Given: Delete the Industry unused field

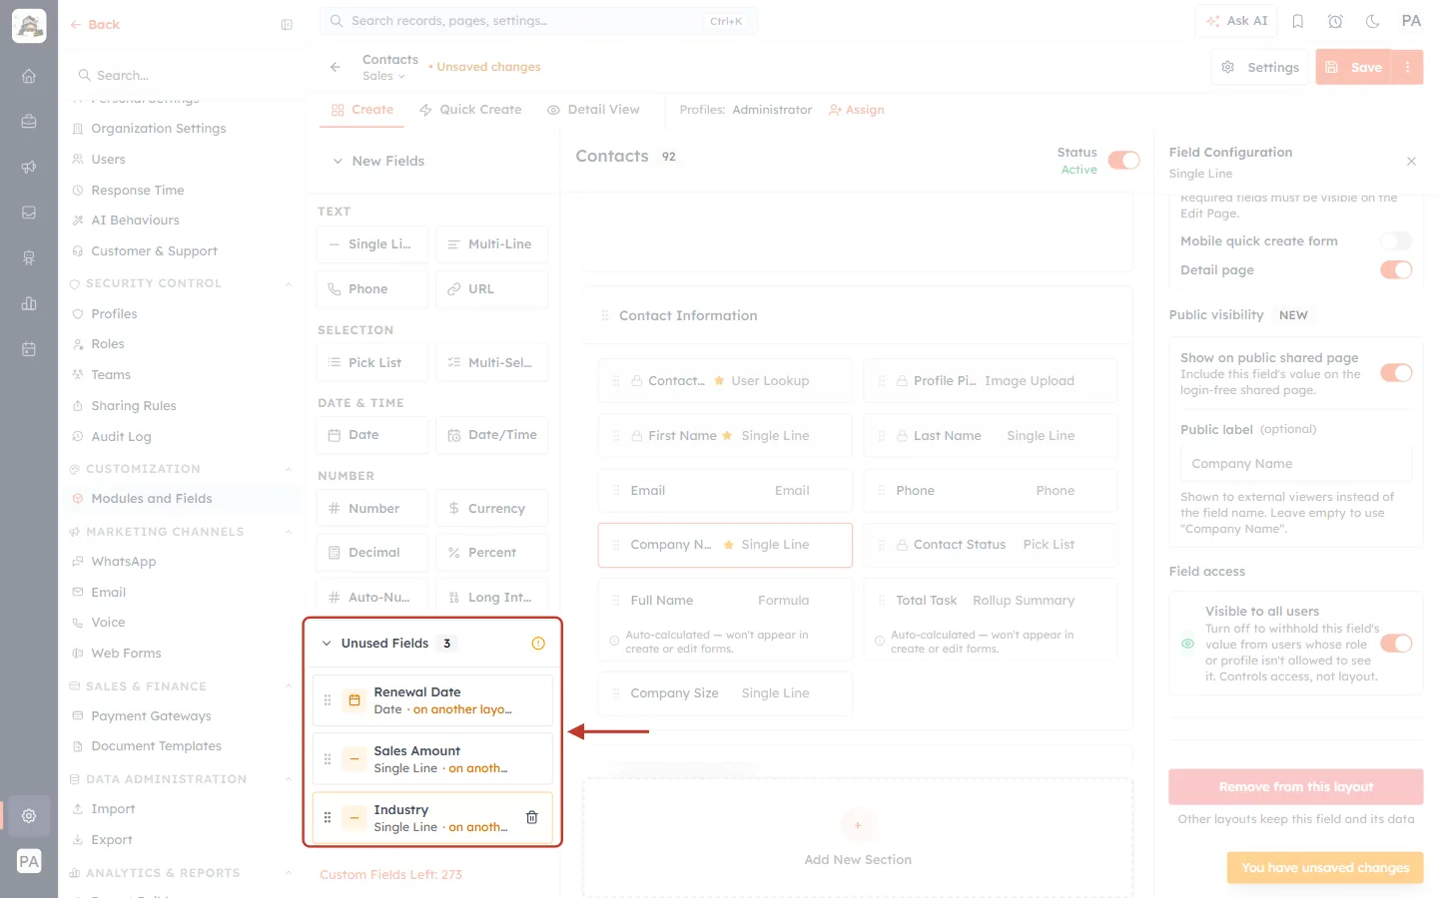Looking at the screenshot, I should [532, 817].
